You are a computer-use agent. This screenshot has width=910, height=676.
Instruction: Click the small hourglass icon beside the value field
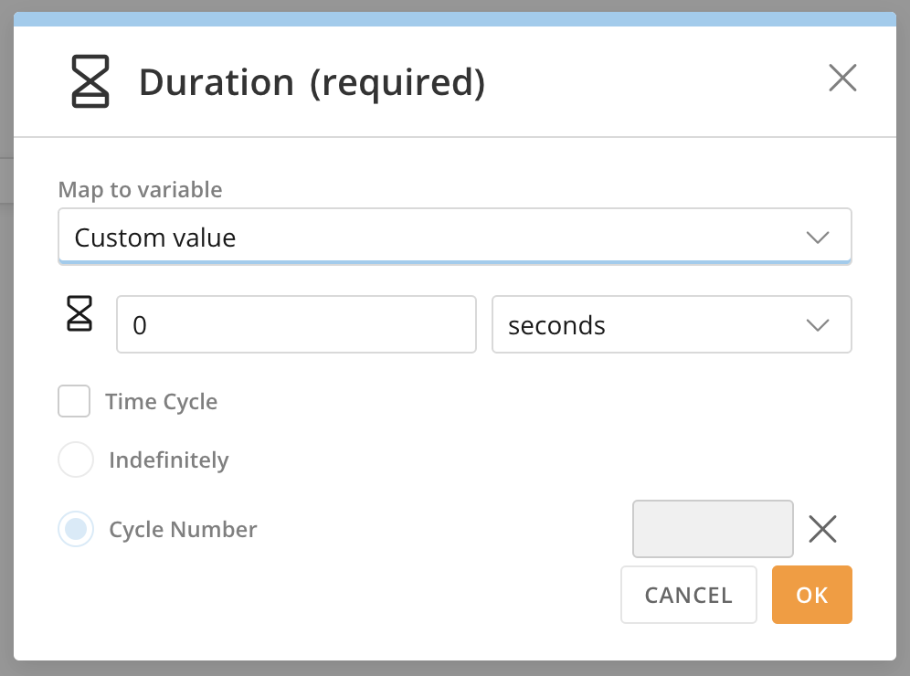(x=80, y=313)
